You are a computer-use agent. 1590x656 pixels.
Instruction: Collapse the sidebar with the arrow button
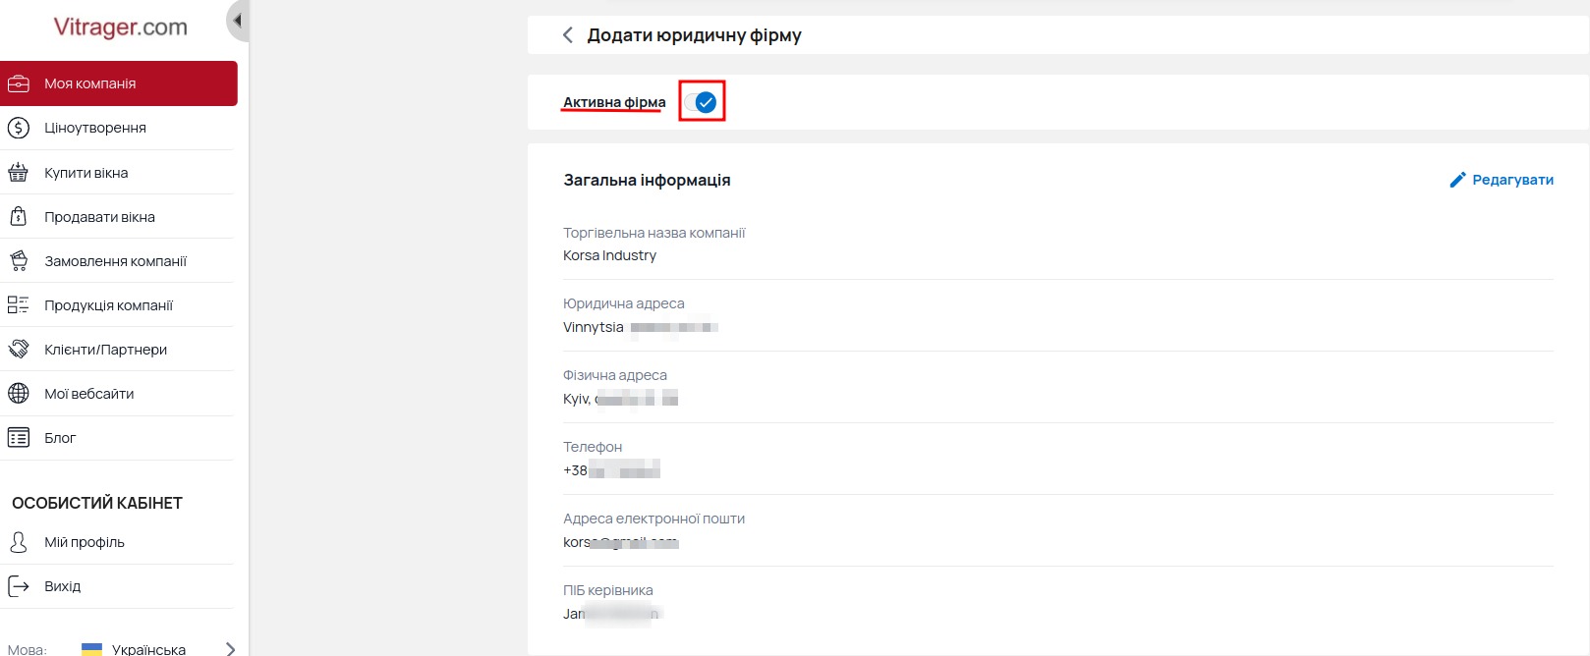pos(237,21)
